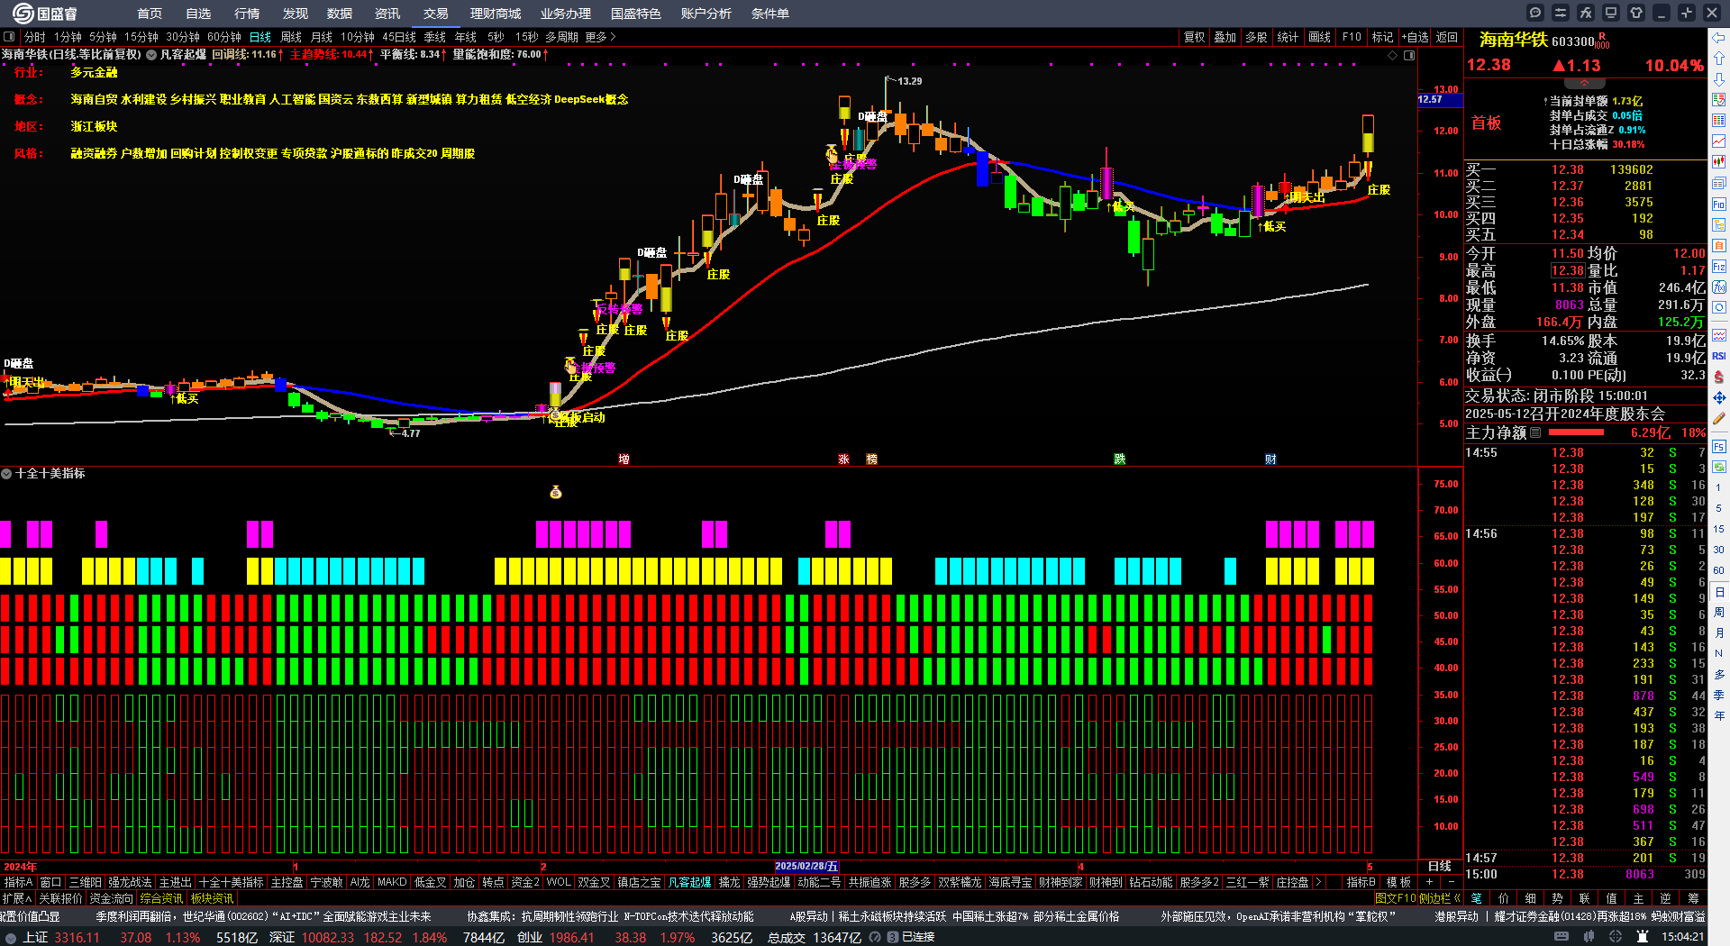Click the green 跌 marker below the chart
Viewport: 1730px width, 946px height.
tap(1119, 459)
